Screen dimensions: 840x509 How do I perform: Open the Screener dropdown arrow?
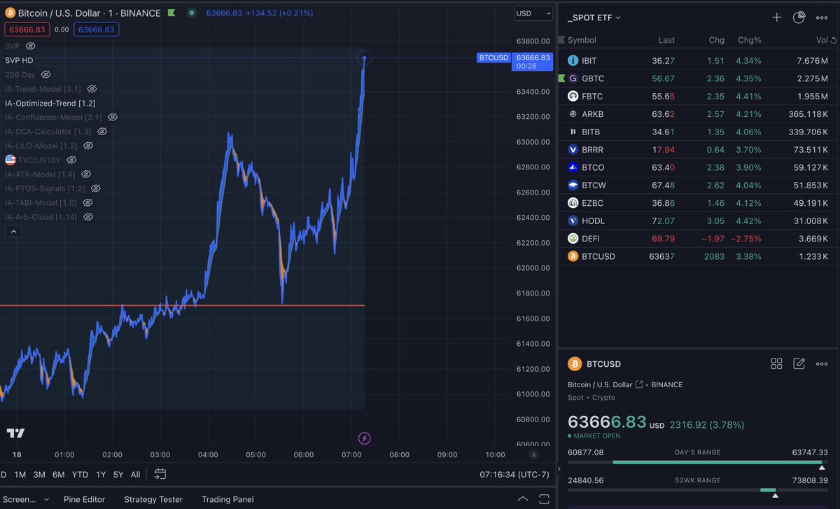pyautogui.click(x=46, y=499)
